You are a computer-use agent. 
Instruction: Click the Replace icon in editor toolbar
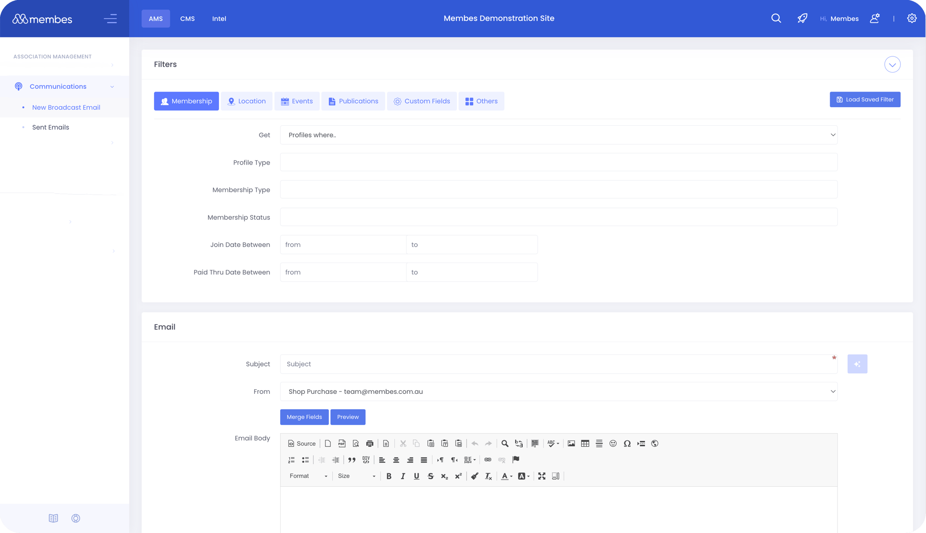[x=519, y=443]
